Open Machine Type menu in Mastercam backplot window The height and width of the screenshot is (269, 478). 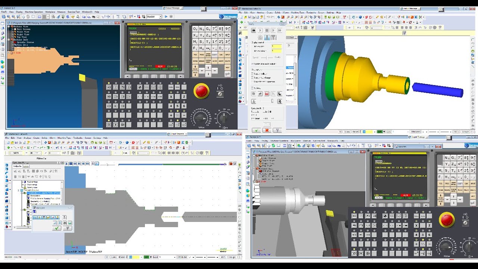point(65,138)
